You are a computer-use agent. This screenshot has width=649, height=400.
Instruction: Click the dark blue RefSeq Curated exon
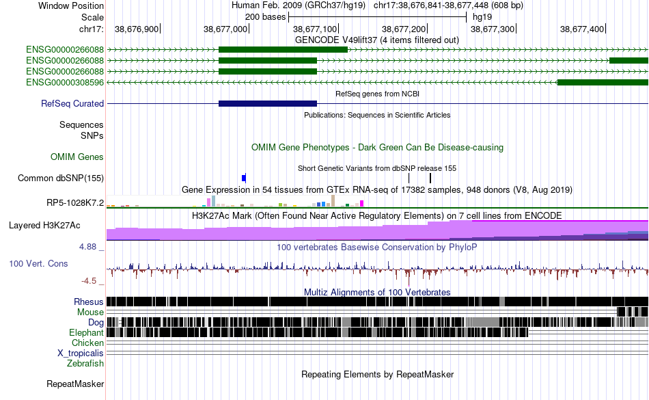pyautogui.click(x=268, y=103)
